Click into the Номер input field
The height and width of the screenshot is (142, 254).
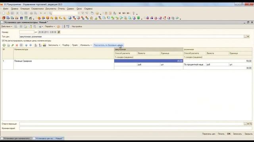pyautogui.click(x=27, y=32)
